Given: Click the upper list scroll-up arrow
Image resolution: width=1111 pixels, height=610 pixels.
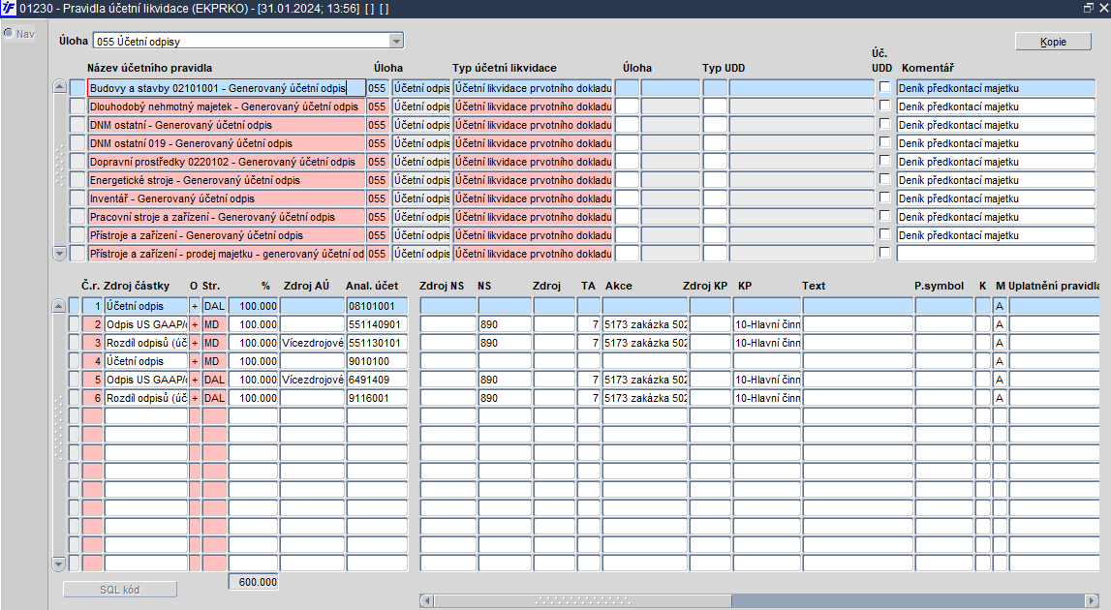Looking at the screenshot, I should [59, 87].
